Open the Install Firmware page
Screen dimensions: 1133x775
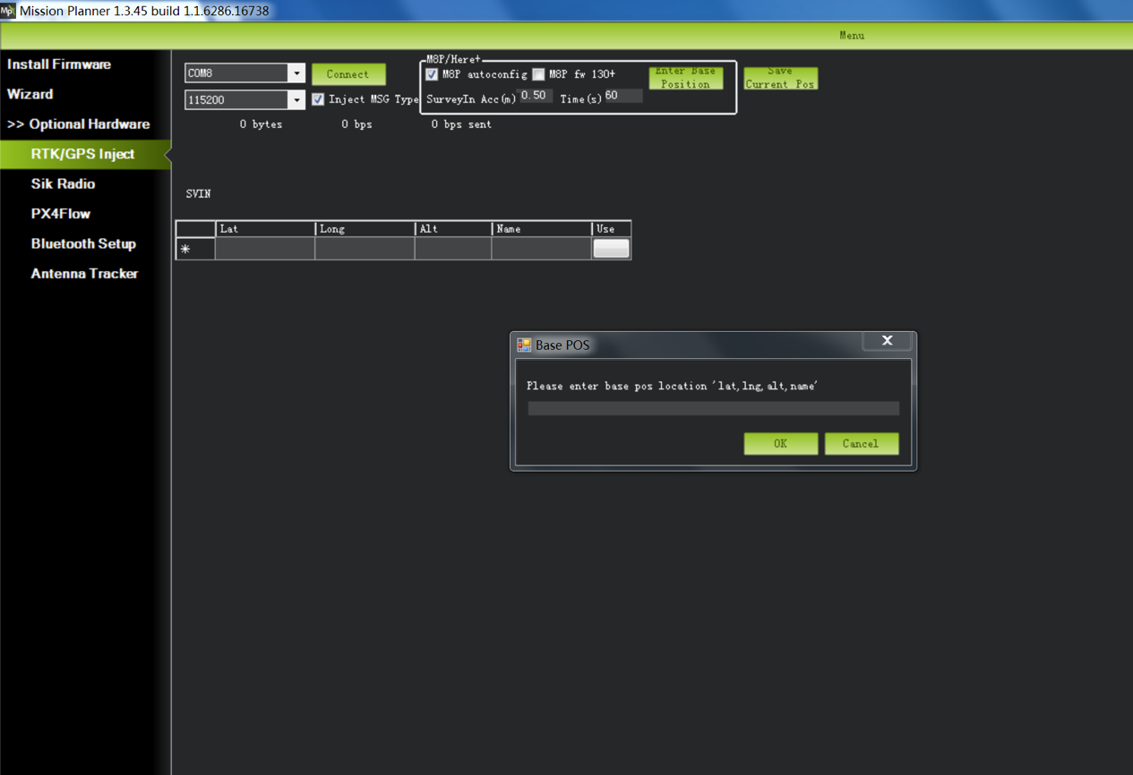click(x=59, y=64)
